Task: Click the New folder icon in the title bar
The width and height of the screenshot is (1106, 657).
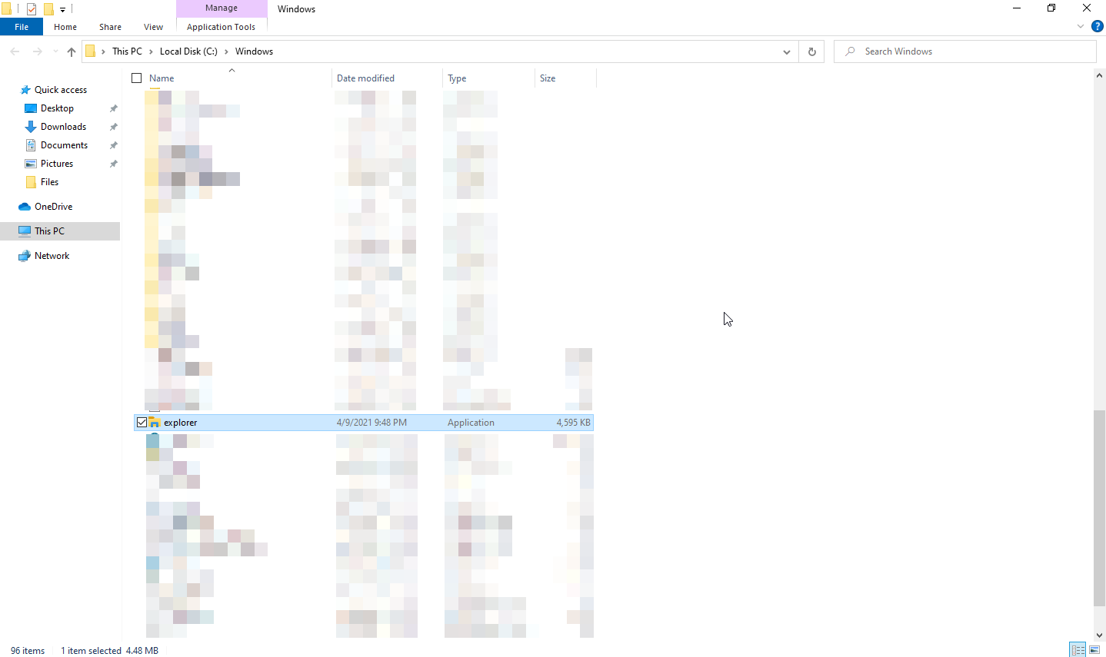Action: point(48,9)
